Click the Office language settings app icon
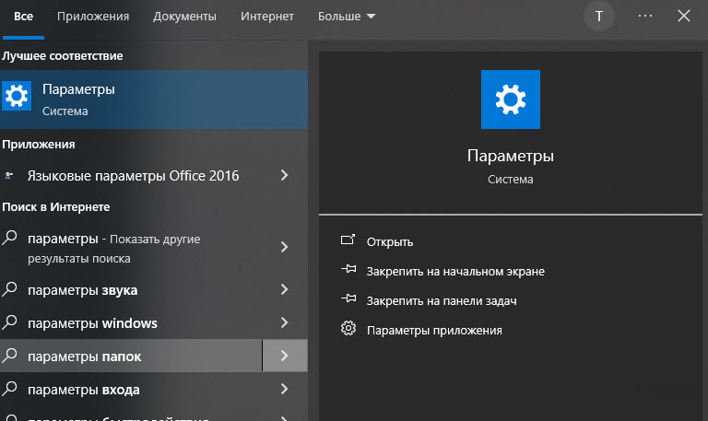The height and width of the screenshot is (421, 708). (9, 175)
